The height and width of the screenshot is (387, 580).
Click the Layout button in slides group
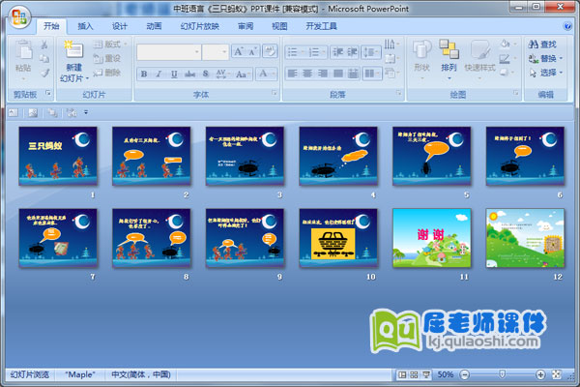coord(110,45)
